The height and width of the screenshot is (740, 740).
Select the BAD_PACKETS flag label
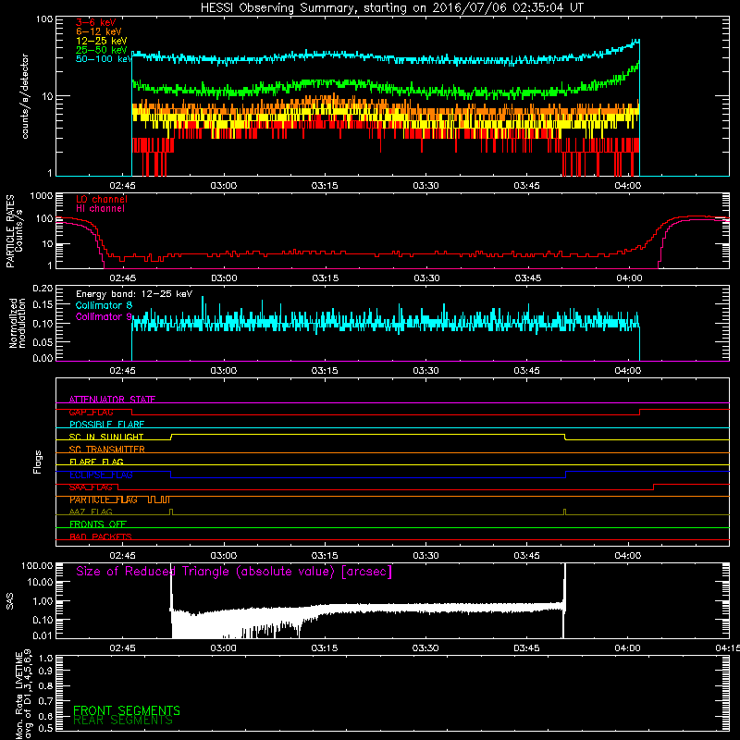click(101, 536)
